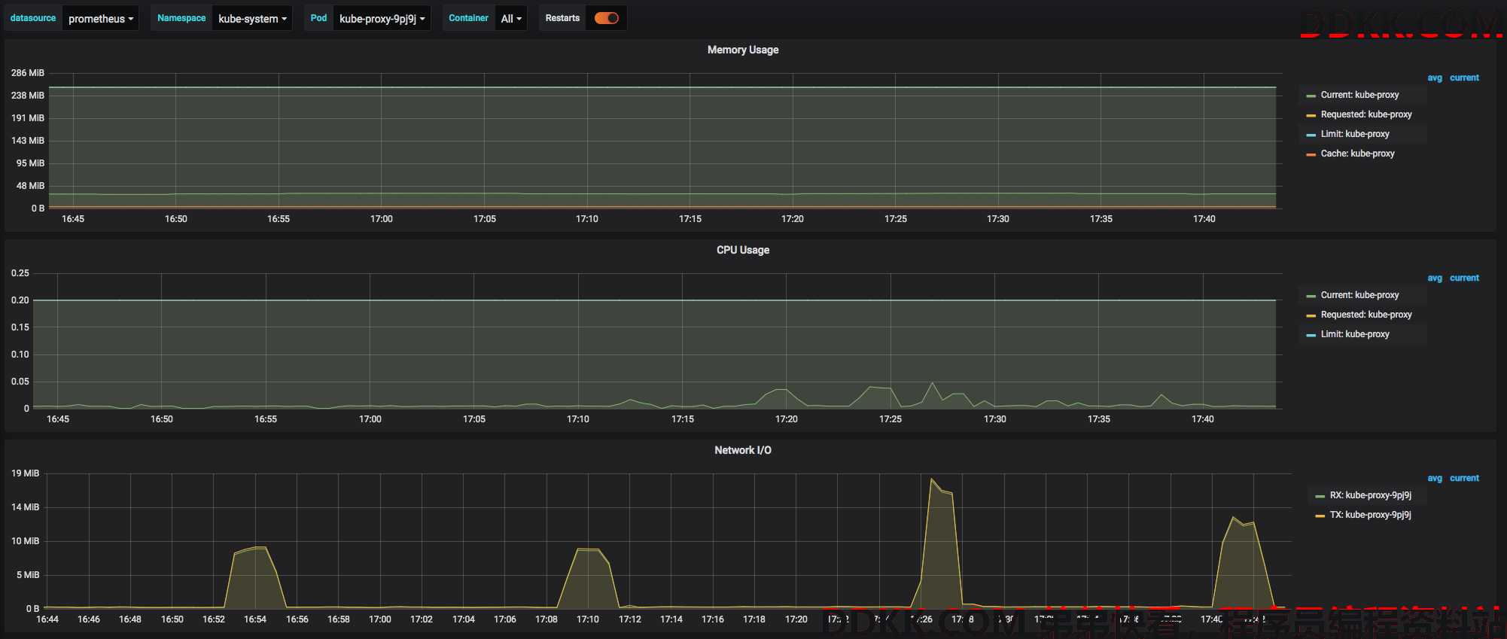1507x639 pixels.
Task: Click green swatch of CPU Current series
Action: pos(1311,296)
